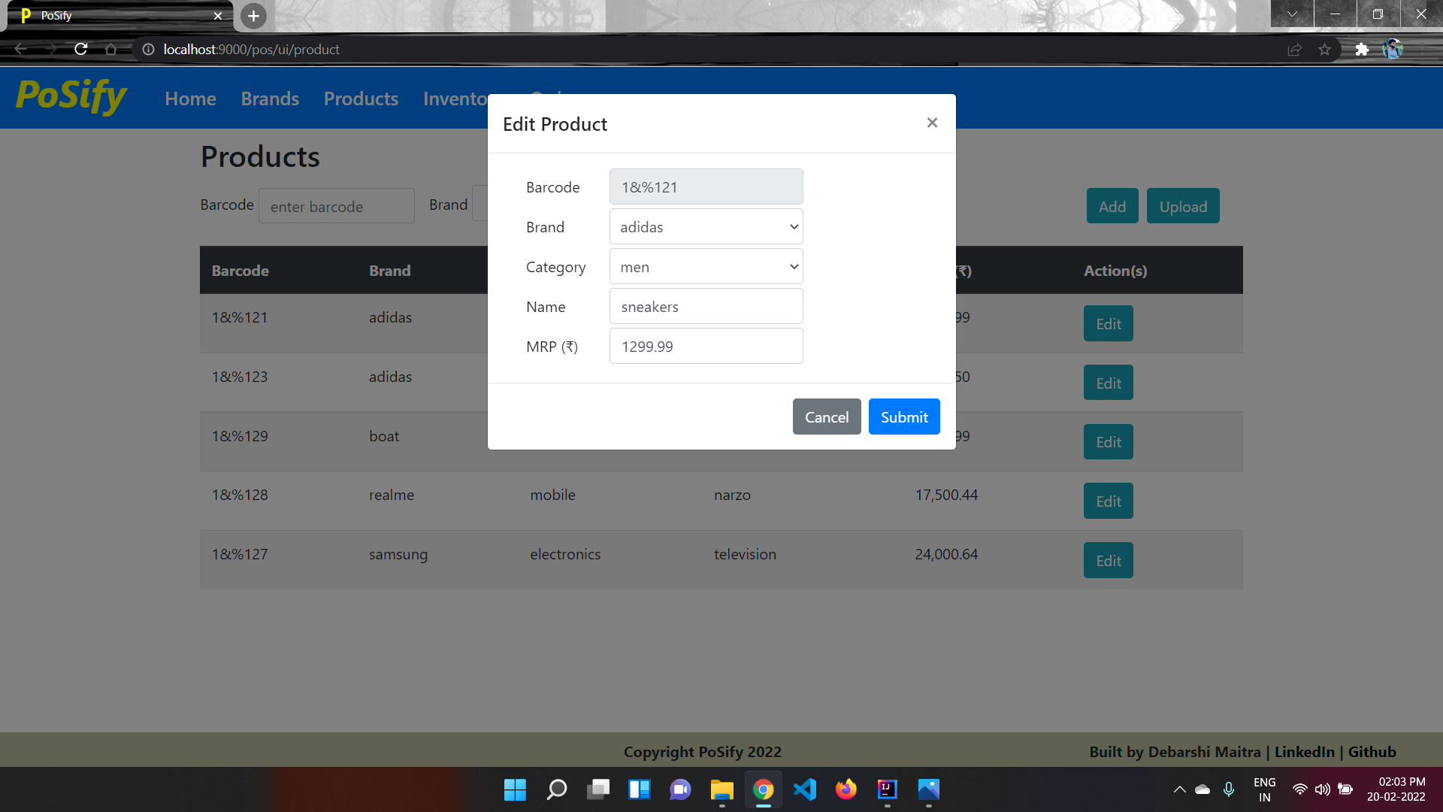This screenshot has width=1443, height=812.
Task: Open Windows Start menu
Action: [515, 789]
